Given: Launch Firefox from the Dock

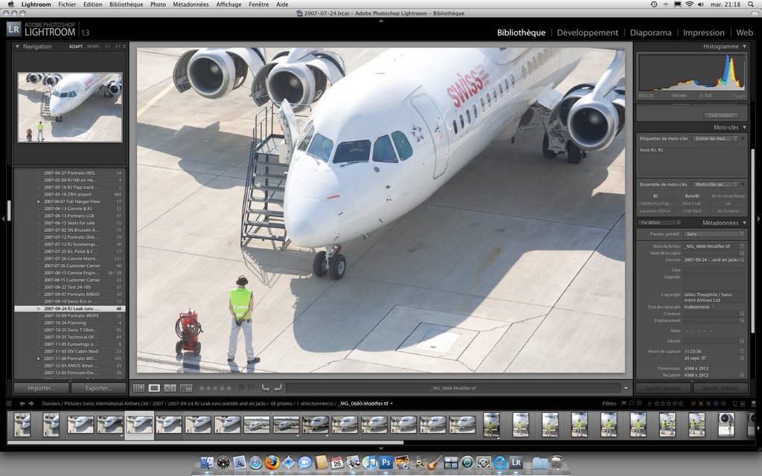Looking at the screenshot, I should [272, 463].
